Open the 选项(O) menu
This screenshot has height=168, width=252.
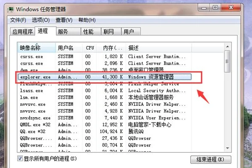pos(41,20)
